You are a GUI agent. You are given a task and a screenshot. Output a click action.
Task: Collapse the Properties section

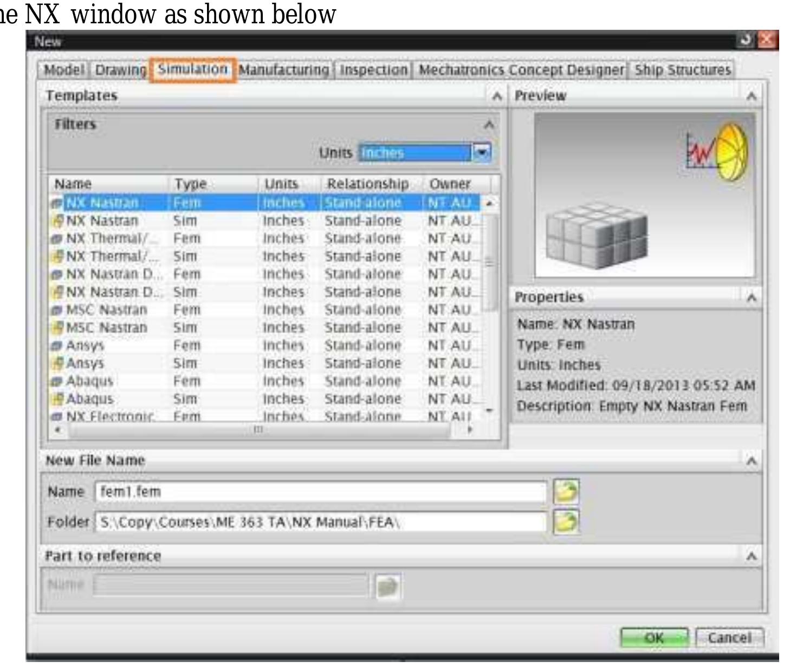751,297
